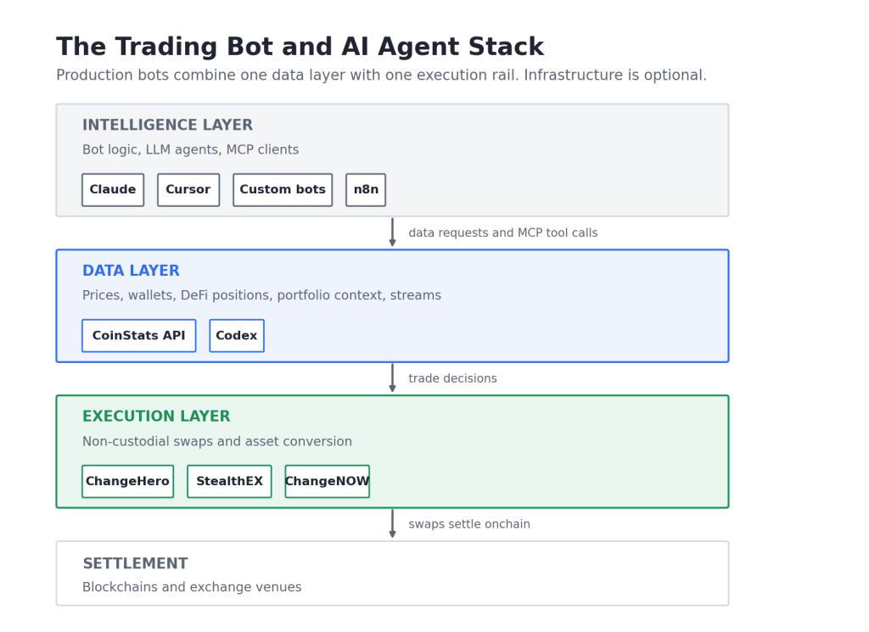The image size is (869, 632).
Task: Click the 'trade decisions' label
Action: [453, 379]
